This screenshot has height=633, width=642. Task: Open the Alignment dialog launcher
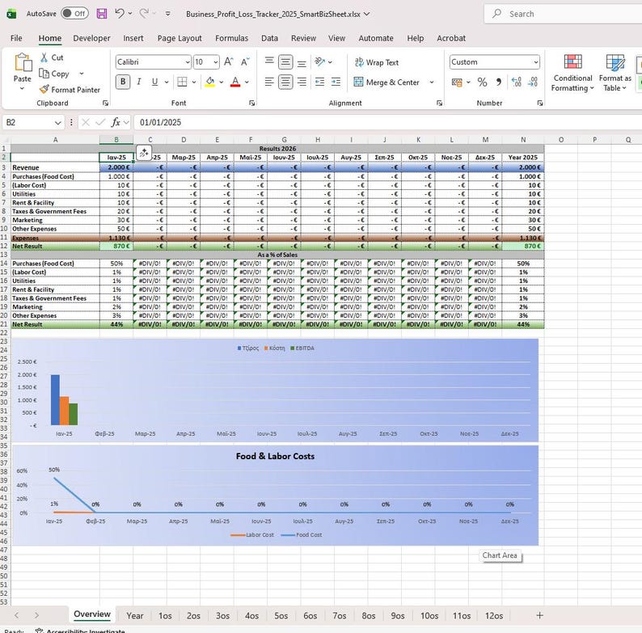point(439,103)
